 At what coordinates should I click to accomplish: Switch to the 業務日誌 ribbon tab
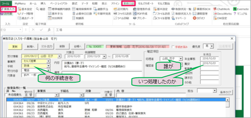pos(129,3)
